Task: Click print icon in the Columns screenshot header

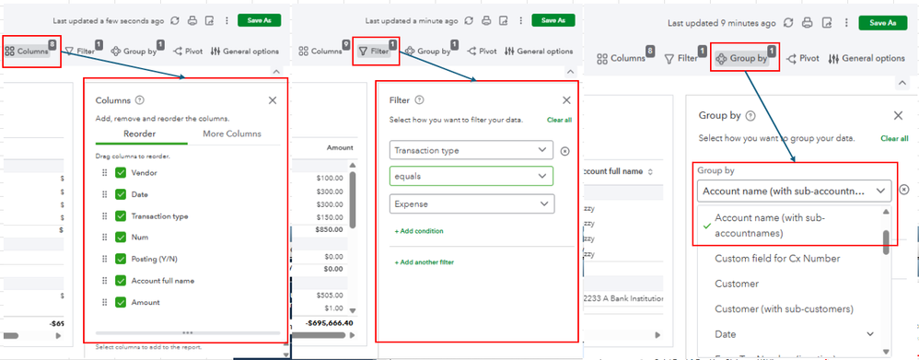Action: [x=192, y=20]
